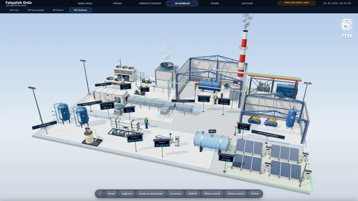The height and width of the screenshot is (201, 358).
Task: Click the projection toggle icon below the view cube
Action: point(344,36)
